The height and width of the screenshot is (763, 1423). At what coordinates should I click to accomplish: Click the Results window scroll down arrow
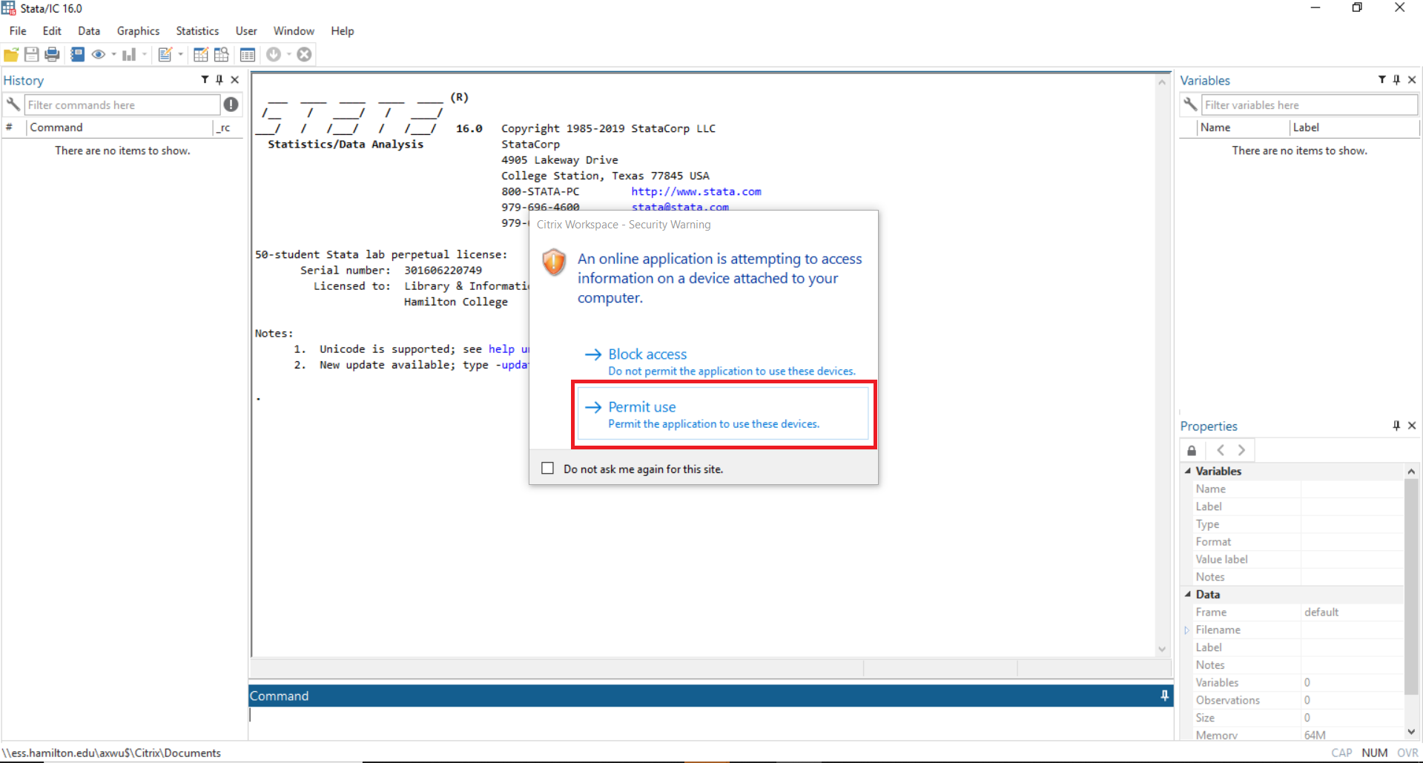(x=1162, y=650)
